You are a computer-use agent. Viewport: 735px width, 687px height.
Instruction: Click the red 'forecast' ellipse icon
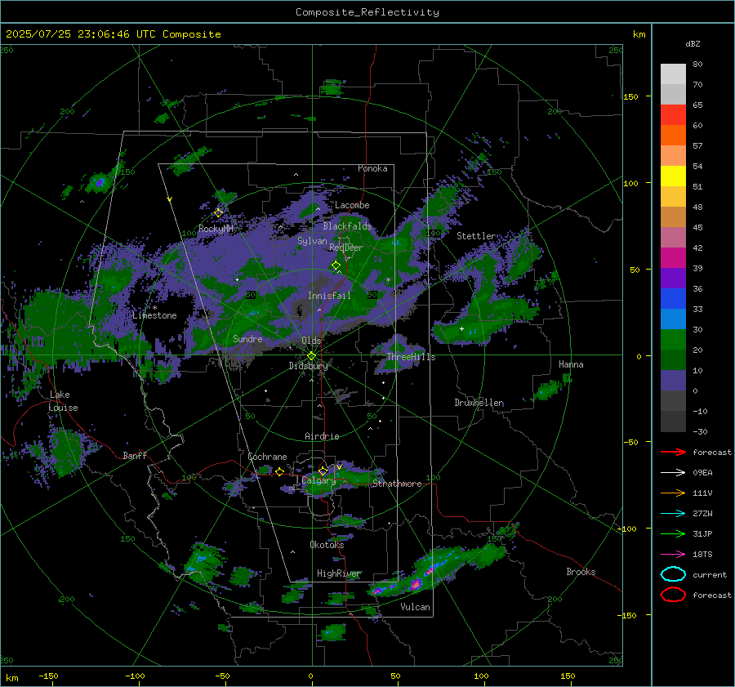[x=673, y=595]
